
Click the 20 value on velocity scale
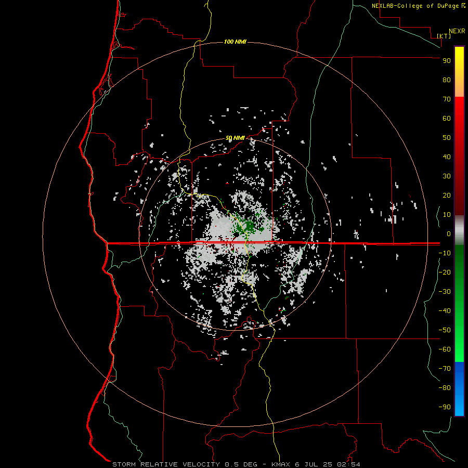(x=447, y=195)
